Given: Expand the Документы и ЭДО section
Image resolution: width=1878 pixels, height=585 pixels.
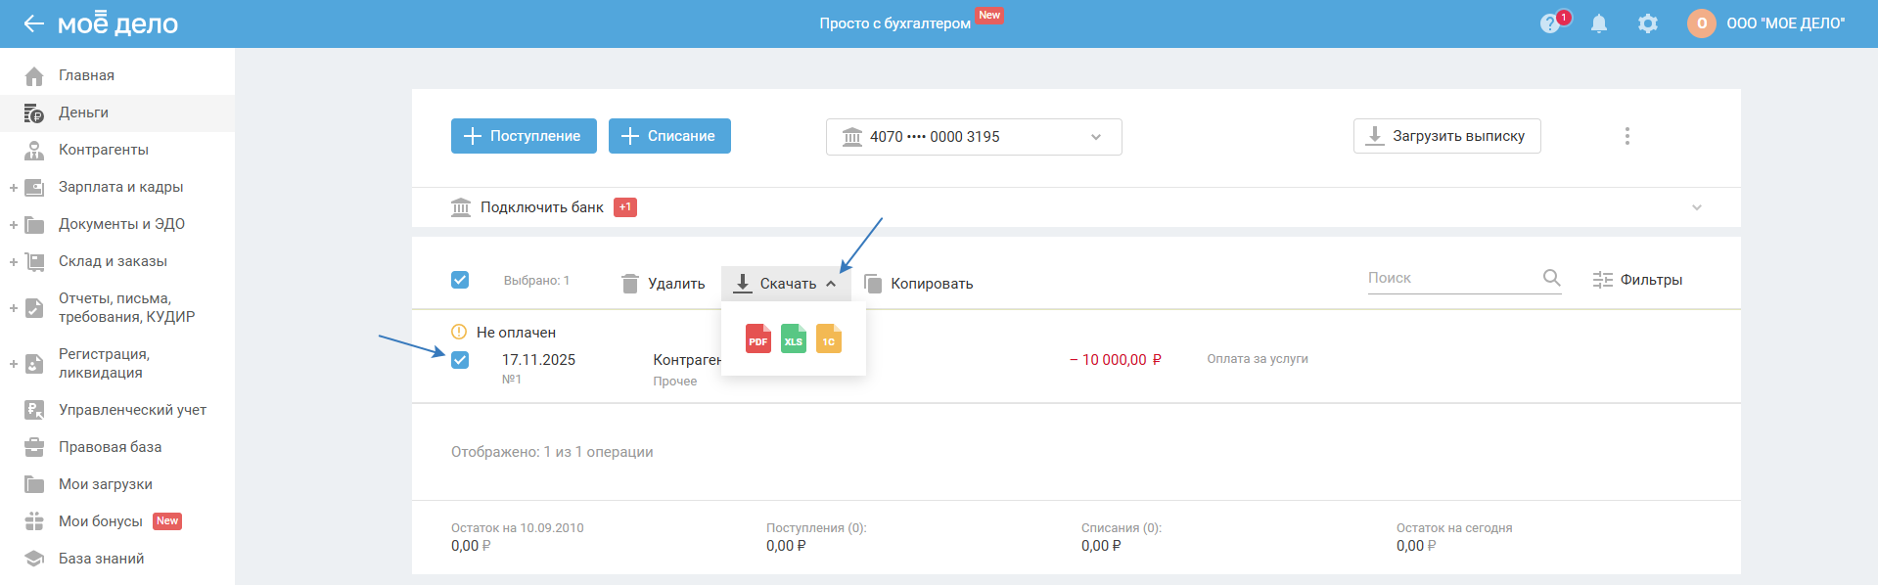Looking at the screenshot, I should [x=14, y=224].
